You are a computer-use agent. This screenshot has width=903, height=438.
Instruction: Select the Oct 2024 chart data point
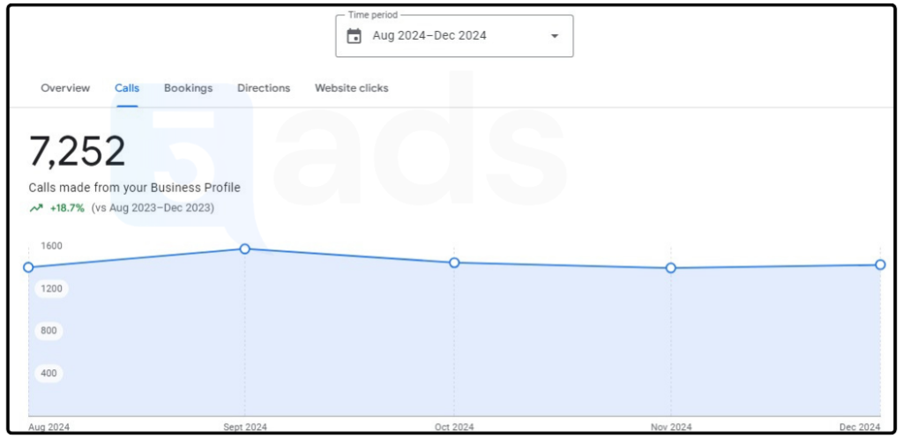pyautogui.click(x=454, y=263)
